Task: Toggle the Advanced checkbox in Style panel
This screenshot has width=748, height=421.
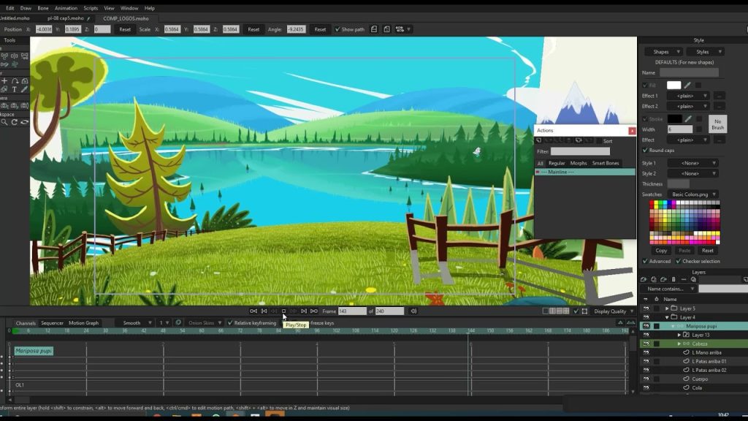Action: (x=645, y=262)
